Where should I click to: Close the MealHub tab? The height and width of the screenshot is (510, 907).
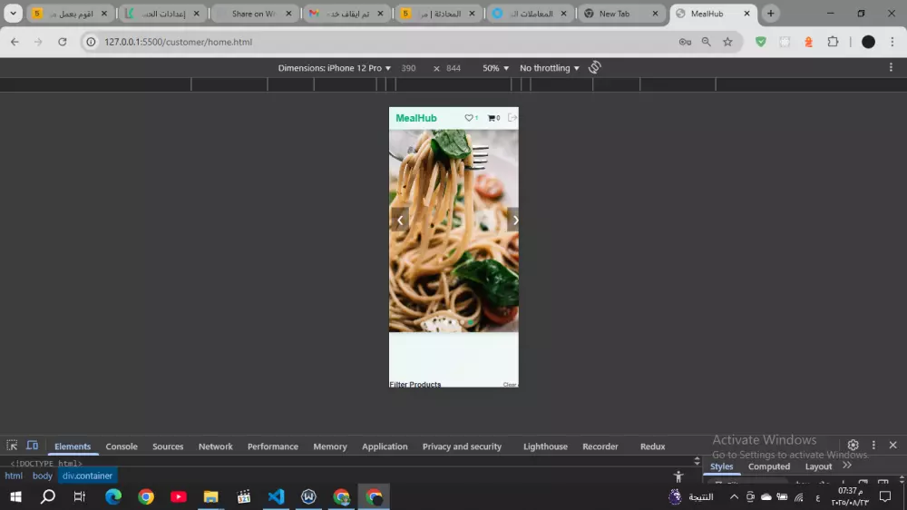tap(746, 14)
